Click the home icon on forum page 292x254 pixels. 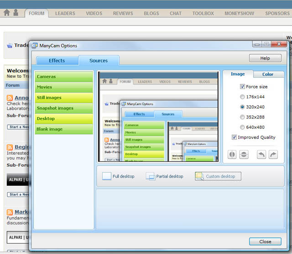(x=7, y=13)
